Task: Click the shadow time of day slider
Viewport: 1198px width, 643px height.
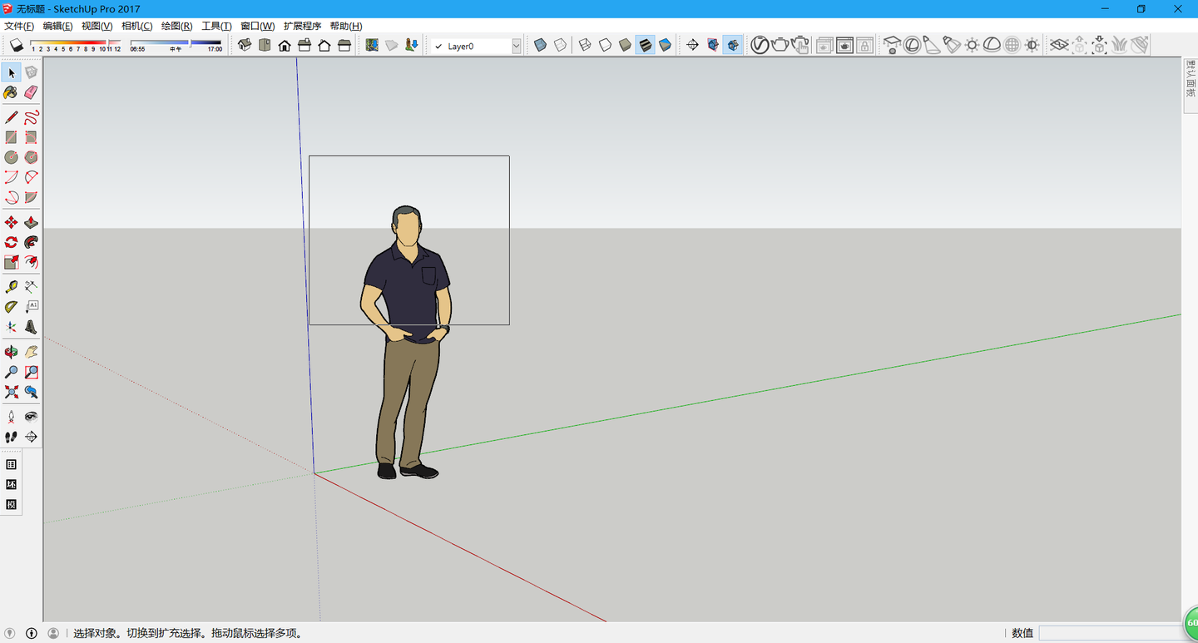Action: (176, 42)
